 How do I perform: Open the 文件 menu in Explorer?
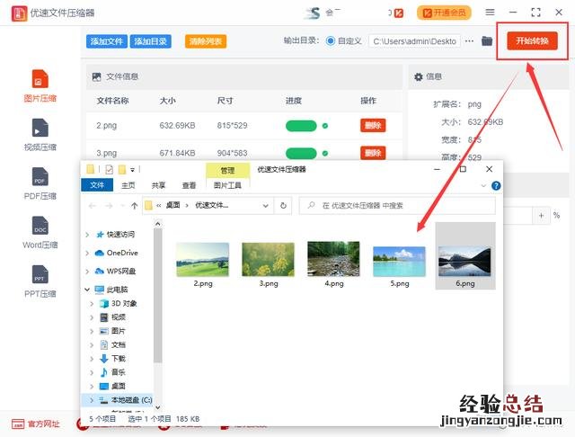coord(97,185)
